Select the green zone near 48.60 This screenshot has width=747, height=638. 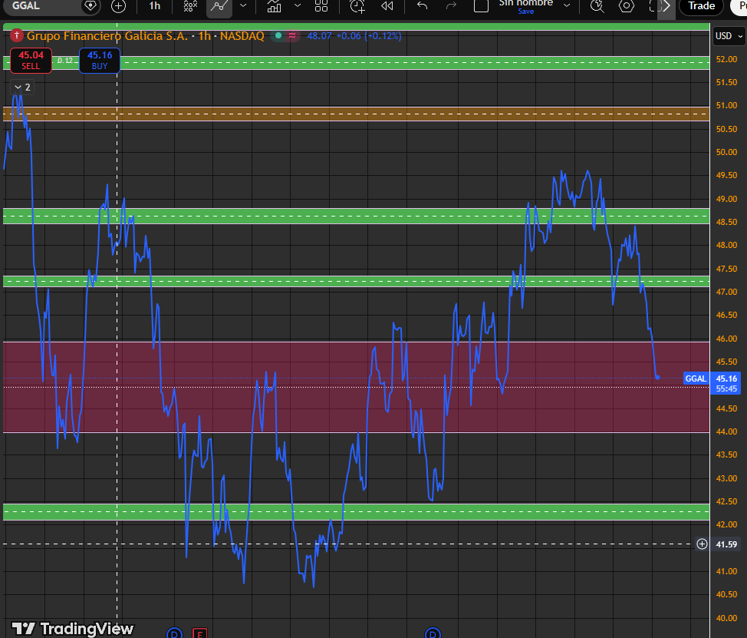click(356, 216)
